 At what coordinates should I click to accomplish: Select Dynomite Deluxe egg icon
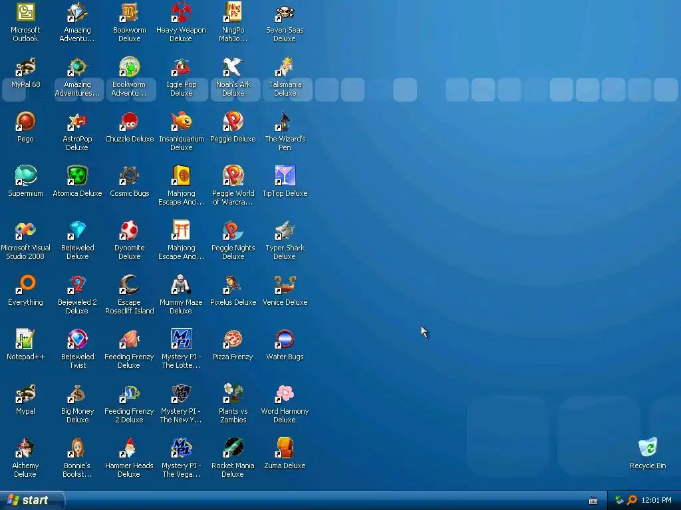pyautogui.click(x=129, y=230)
